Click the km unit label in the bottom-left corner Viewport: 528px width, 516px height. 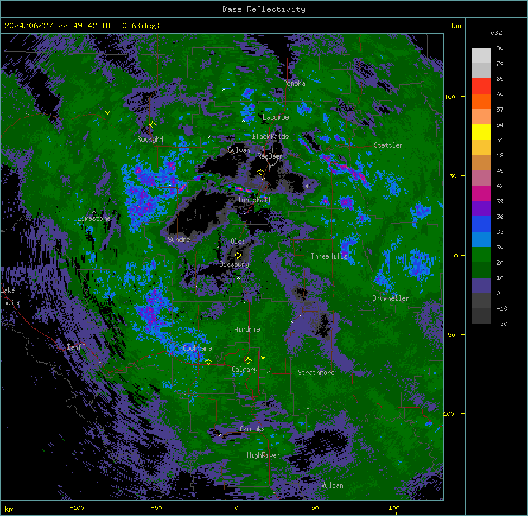click(9, 509)
